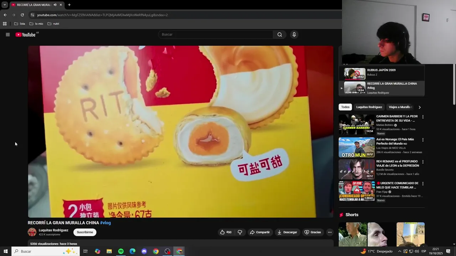Image resolution: width=456 pixels, height=256 pixels.
Task: Open a new browser tab
Action: (x=69, y=5)
